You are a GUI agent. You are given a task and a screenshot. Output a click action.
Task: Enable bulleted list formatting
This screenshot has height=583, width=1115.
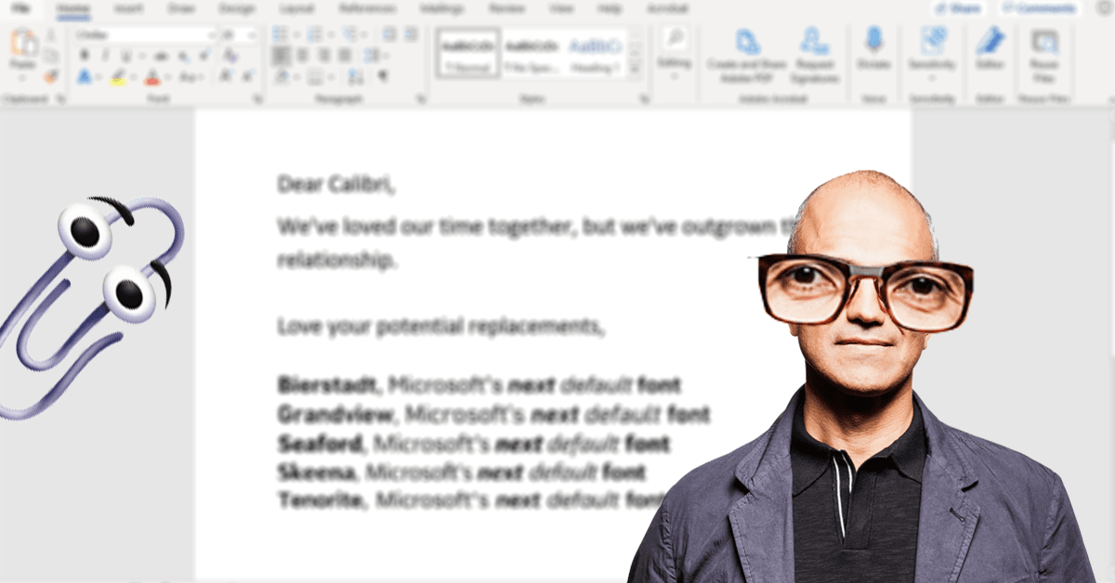click(276, 34)
